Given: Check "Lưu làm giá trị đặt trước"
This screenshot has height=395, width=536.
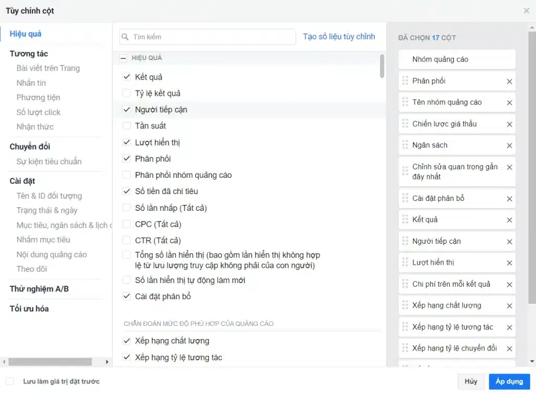Looking at the screenshot, I should pyautogui.click(x=11, y=381).
